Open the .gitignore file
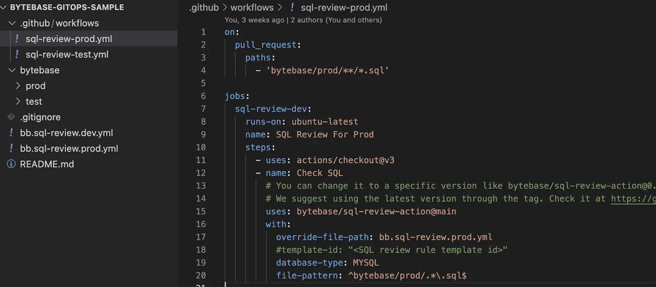Image resolution: width=656 pixels, height=287 pixels. point(40,117)
